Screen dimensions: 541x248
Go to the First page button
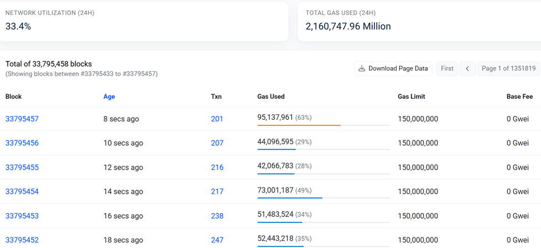[x=447, y=68]
